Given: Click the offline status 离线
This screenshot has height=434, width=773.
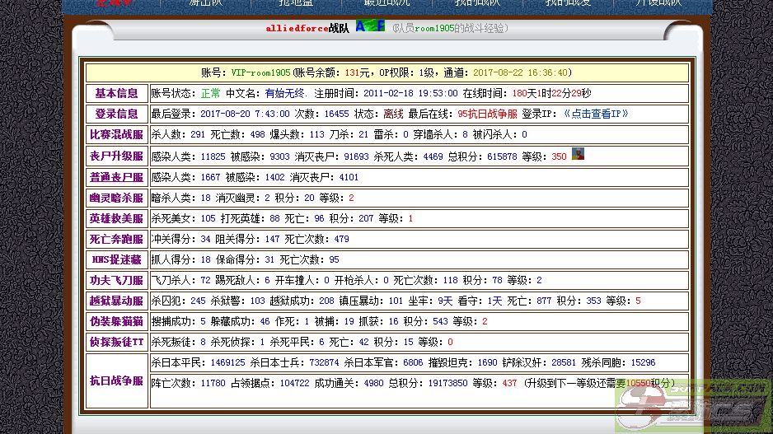Looking at the screenshot, I should 393,114.
